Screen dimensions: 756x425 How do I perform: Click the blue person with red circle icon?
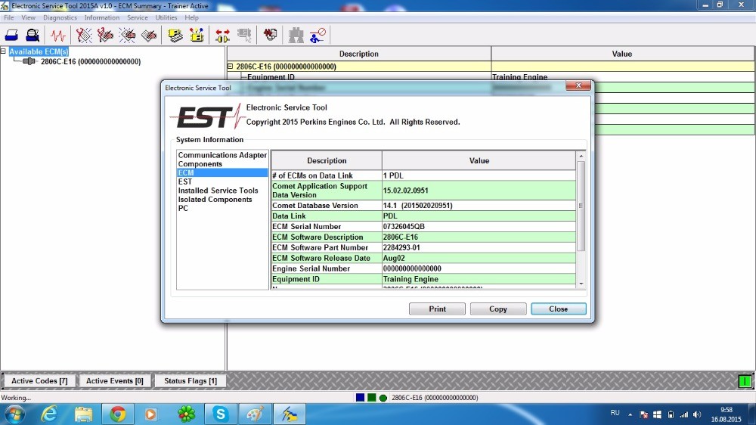(x=318, y=36)
